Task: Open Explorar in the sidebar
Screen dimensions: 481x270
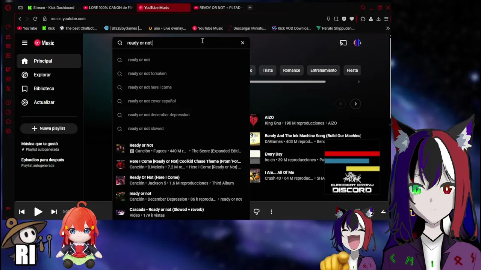Action: coord(49,75)
